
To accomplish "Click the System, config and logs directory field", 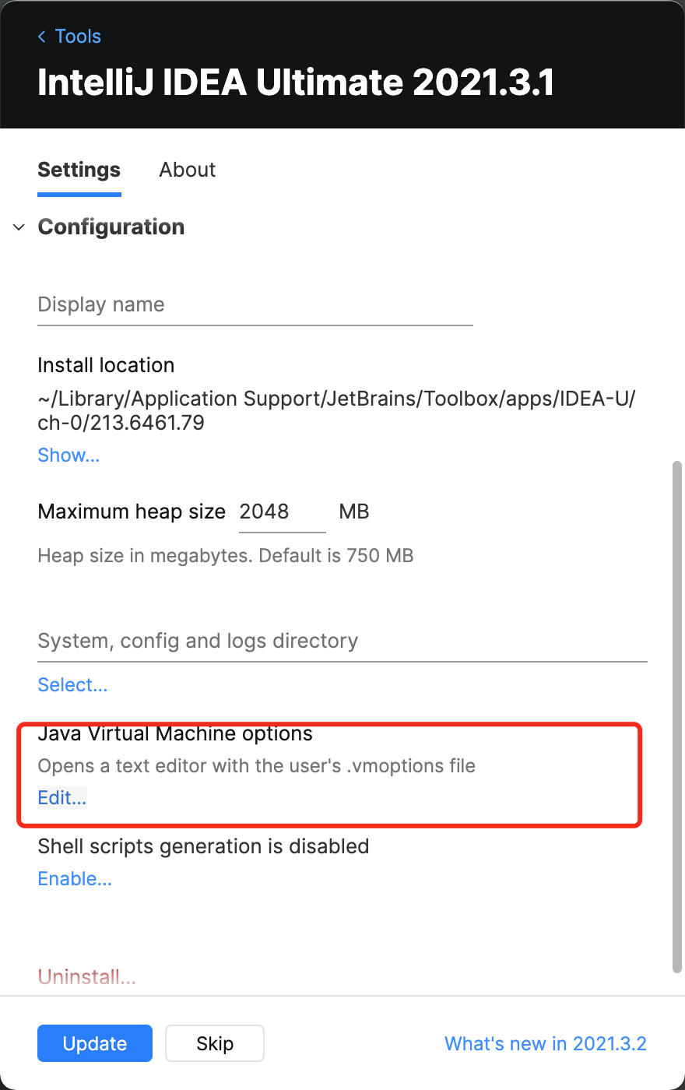I will pos(342,641).
